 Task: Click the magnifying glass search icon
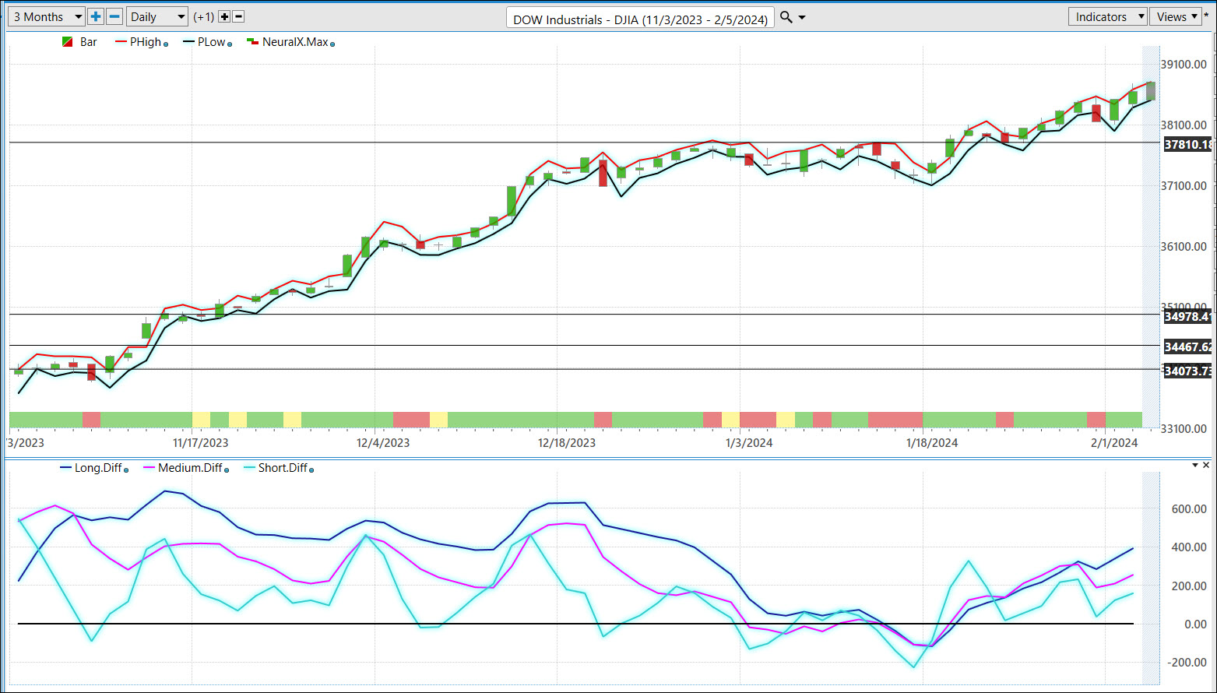click(786, 17)
